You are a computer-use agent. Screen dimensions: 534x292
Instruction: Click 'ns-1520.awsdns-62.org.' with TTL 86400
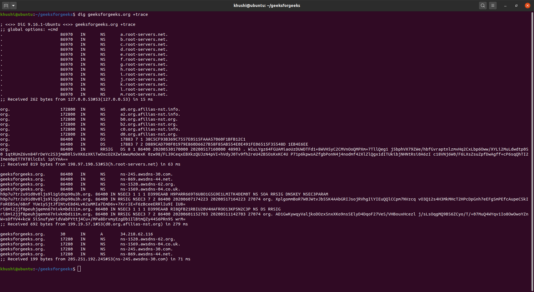(148, 184)
